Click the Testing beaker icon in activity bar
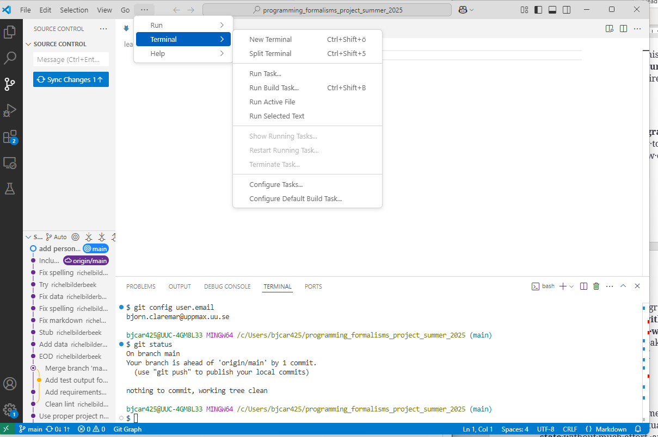This screenshot has width=658, height=437. (11, 189)
